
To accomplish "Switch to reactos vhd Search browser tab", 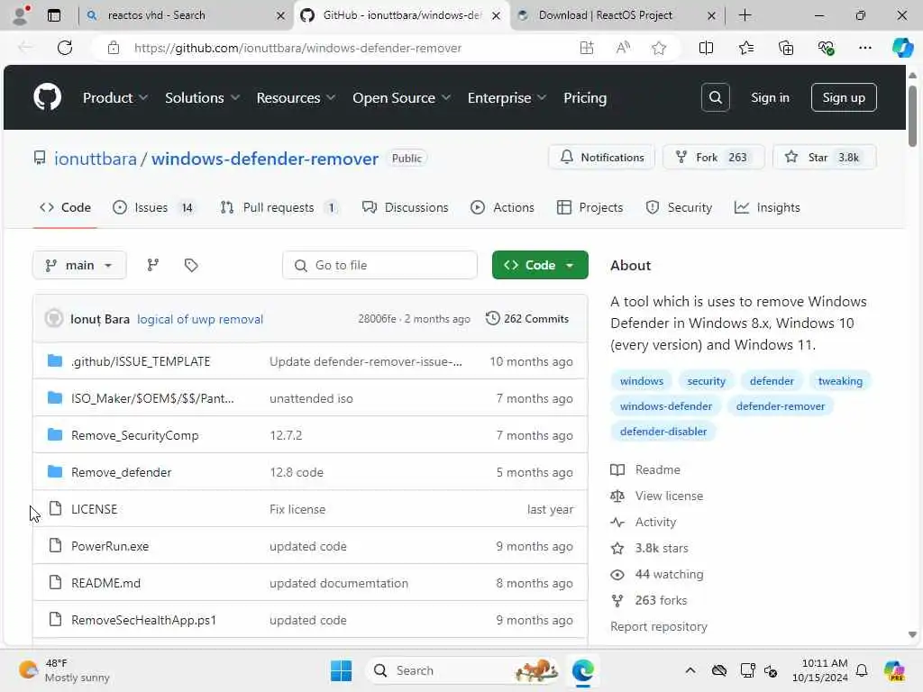I will click(185, 15).
